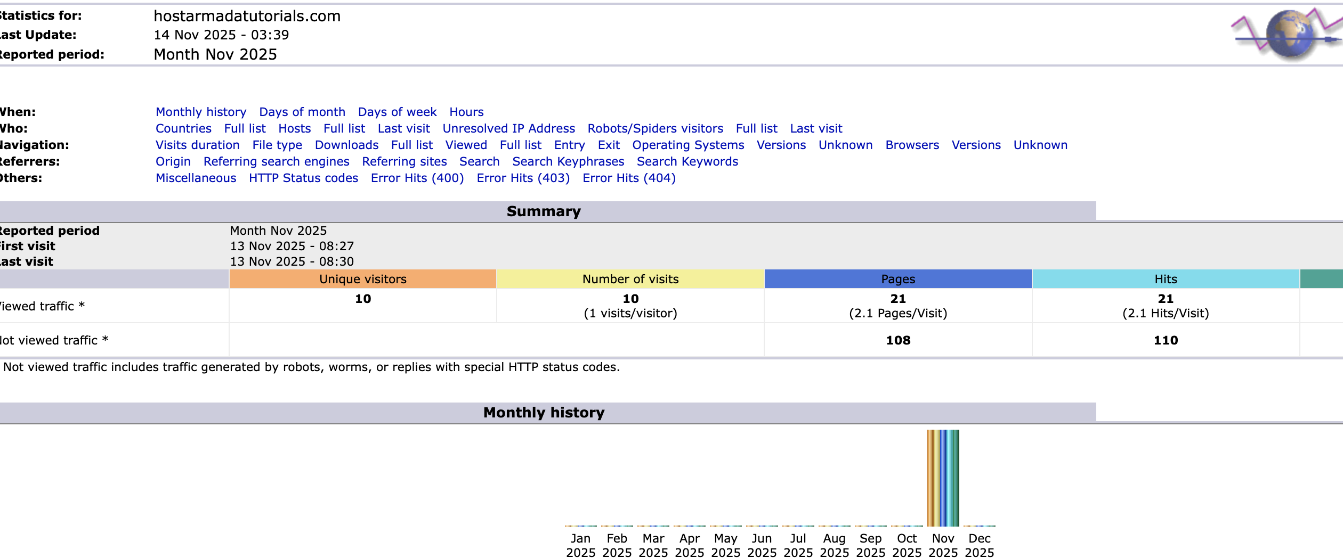The image size is (1343, 558).
Task: Go to File type section
Action: click(x=277, y=145)
